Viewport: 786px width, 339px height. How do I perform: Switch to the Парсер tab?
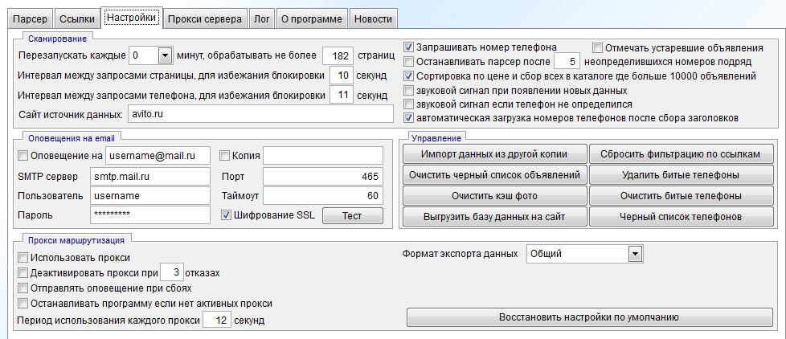pyautogui.click(x=31, y=18)
